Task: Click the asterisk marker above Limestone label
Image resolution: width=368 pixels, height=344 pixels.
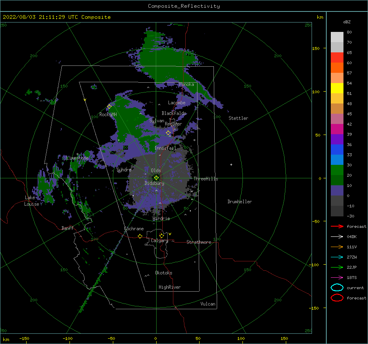Action: coord(77,154)
